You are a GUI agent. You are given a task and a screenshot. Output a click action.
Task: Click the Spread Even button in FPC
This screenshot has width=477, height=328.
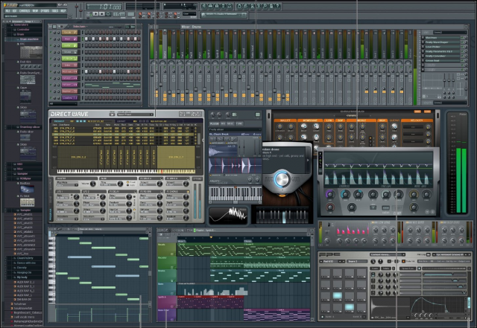pyautogui.click(x=408, y=268)
